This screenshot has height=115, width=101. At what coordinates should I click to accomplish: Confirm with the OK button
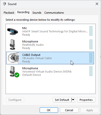click(x=49, y=110)
